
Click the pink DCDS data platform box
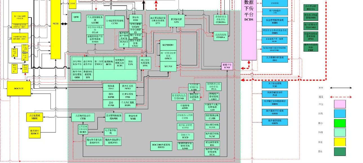pyautogui.click(x=249, y=30)
